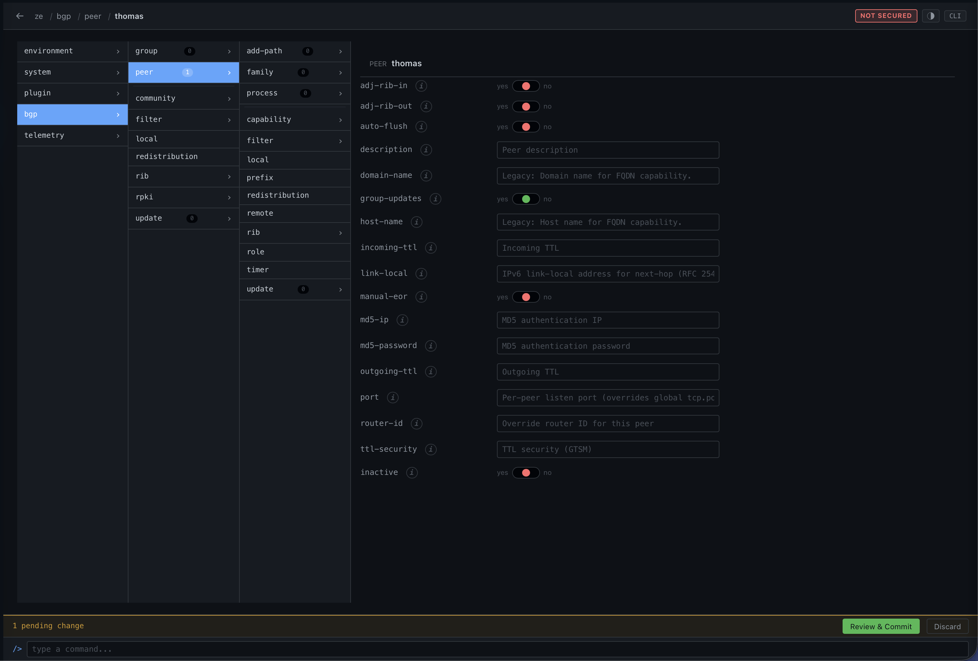978x661 pixels.
Task: Show info for link-local
Action: (421, 273)
